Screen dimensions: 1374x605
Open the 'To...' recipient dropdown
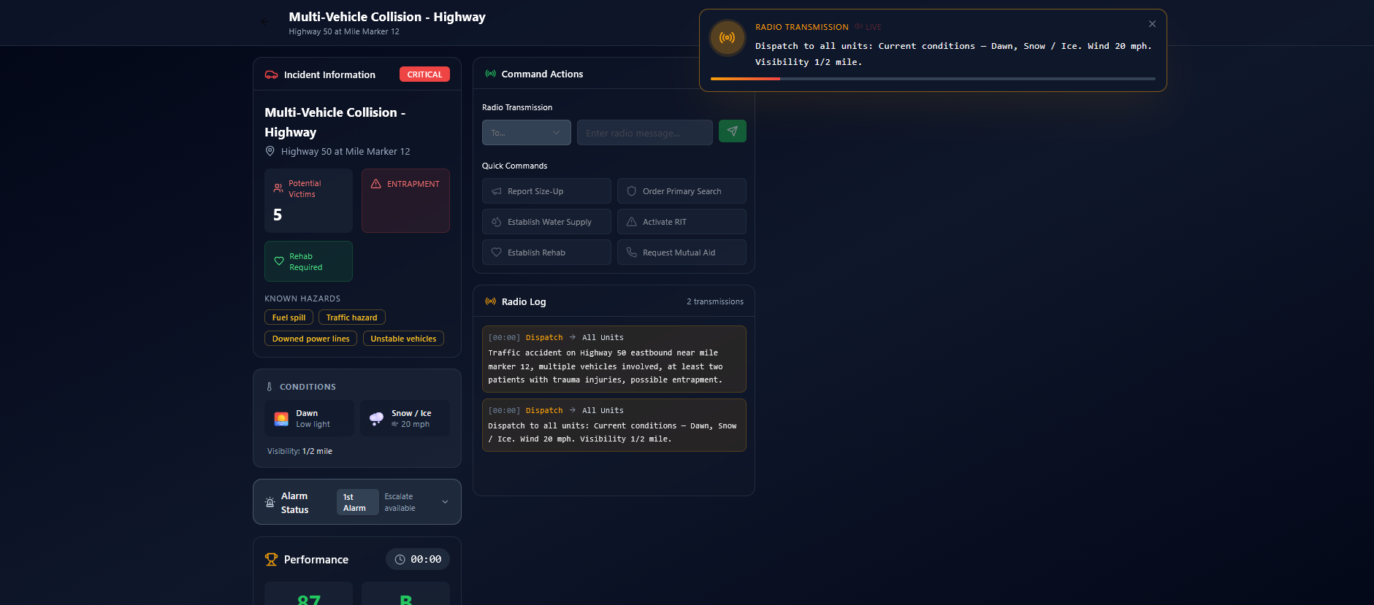click(x=526, y=133)
